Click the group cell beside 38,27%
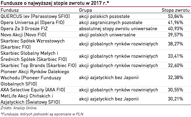Viewport: 191px width, 117px height. pyautogui.click(x=118, y=44)
